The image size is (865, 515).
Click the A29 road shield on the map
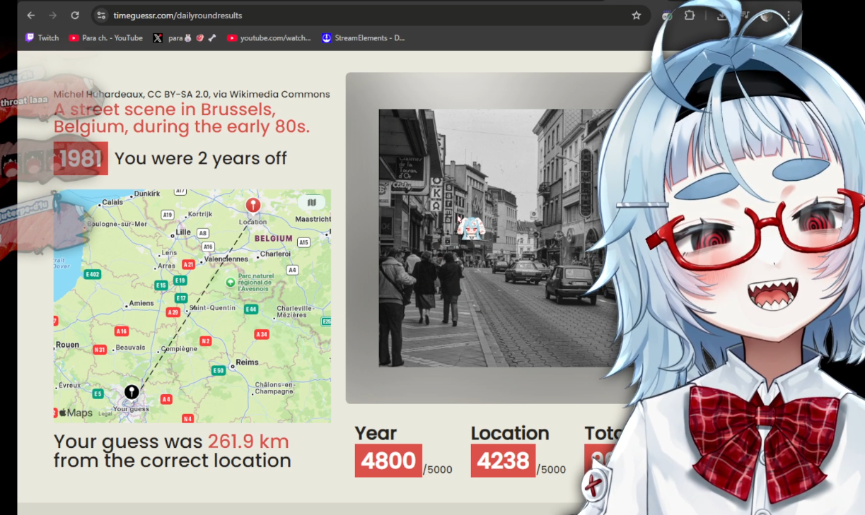pyautogui.click(x=173, y=312)
